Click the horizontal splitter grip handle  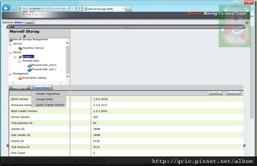coord(126,27)
